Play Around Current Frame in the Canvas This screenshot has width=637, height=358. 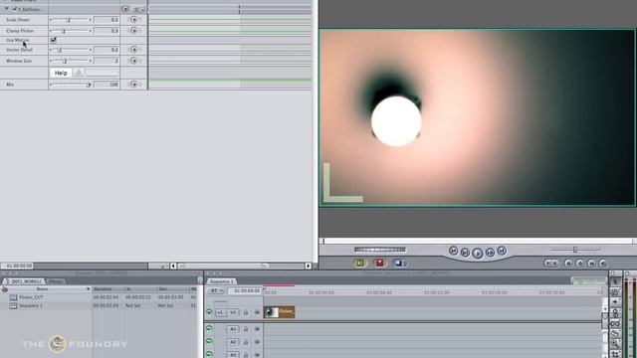pyautogui.click(x=490, y=253)
